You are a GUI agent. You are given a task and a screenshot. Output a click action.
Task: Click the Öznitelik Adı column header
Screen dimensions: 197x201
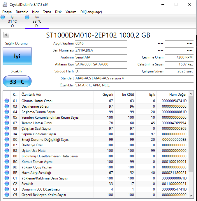tap(57, 95)
